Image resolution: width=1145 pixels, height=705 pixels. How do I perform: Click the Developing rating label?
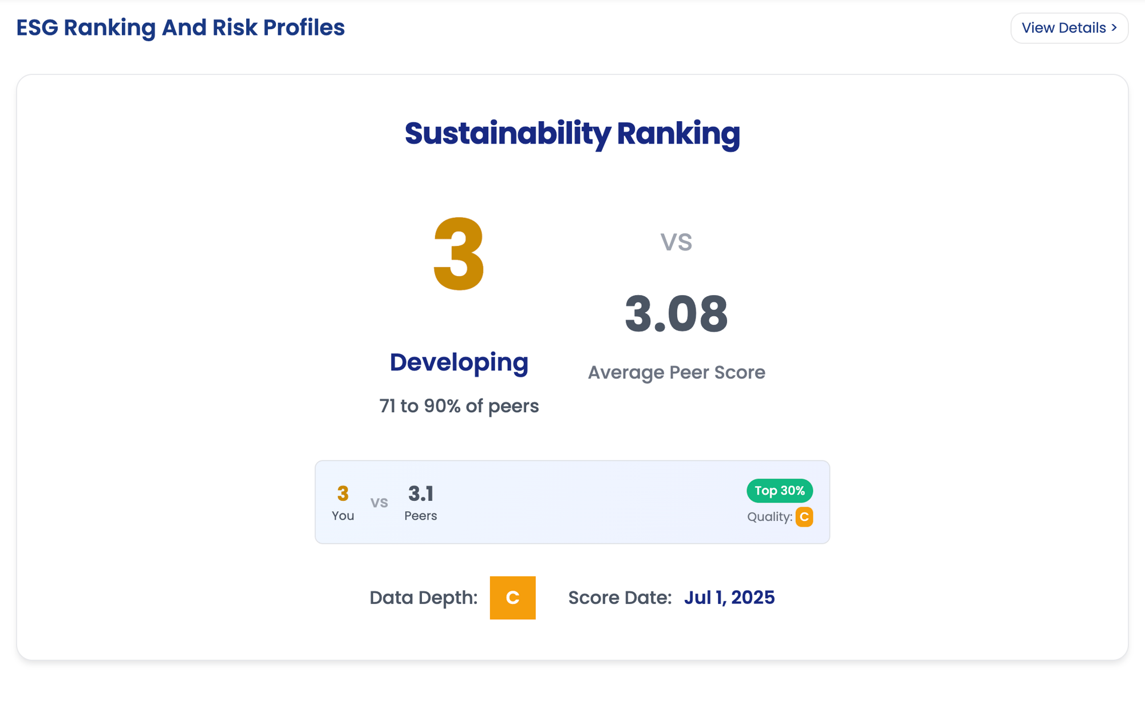tap(459, 363)
